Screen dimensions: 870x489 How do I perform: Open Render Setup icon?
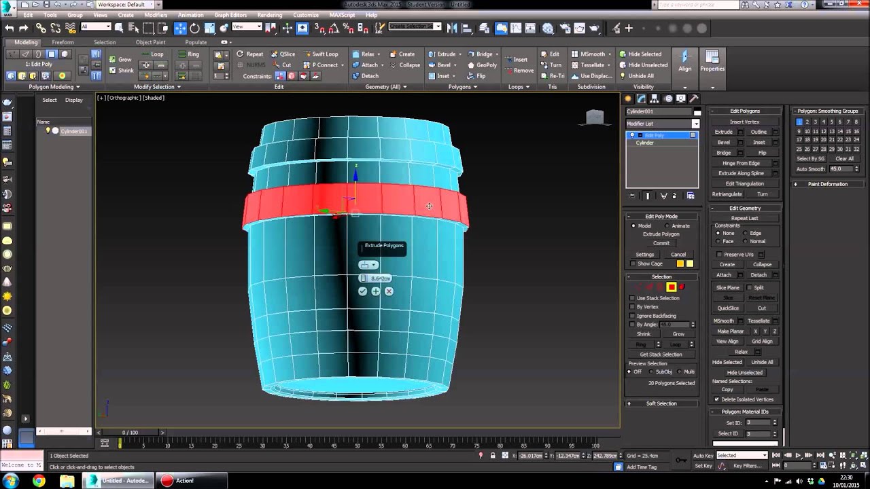click(565, 28)
